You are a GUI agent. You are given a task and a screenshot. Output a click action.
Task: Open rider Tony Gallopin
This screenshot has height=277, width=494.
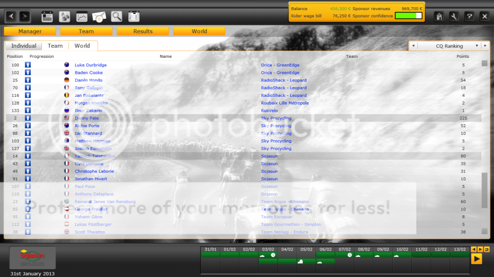[x=89, y=88]
